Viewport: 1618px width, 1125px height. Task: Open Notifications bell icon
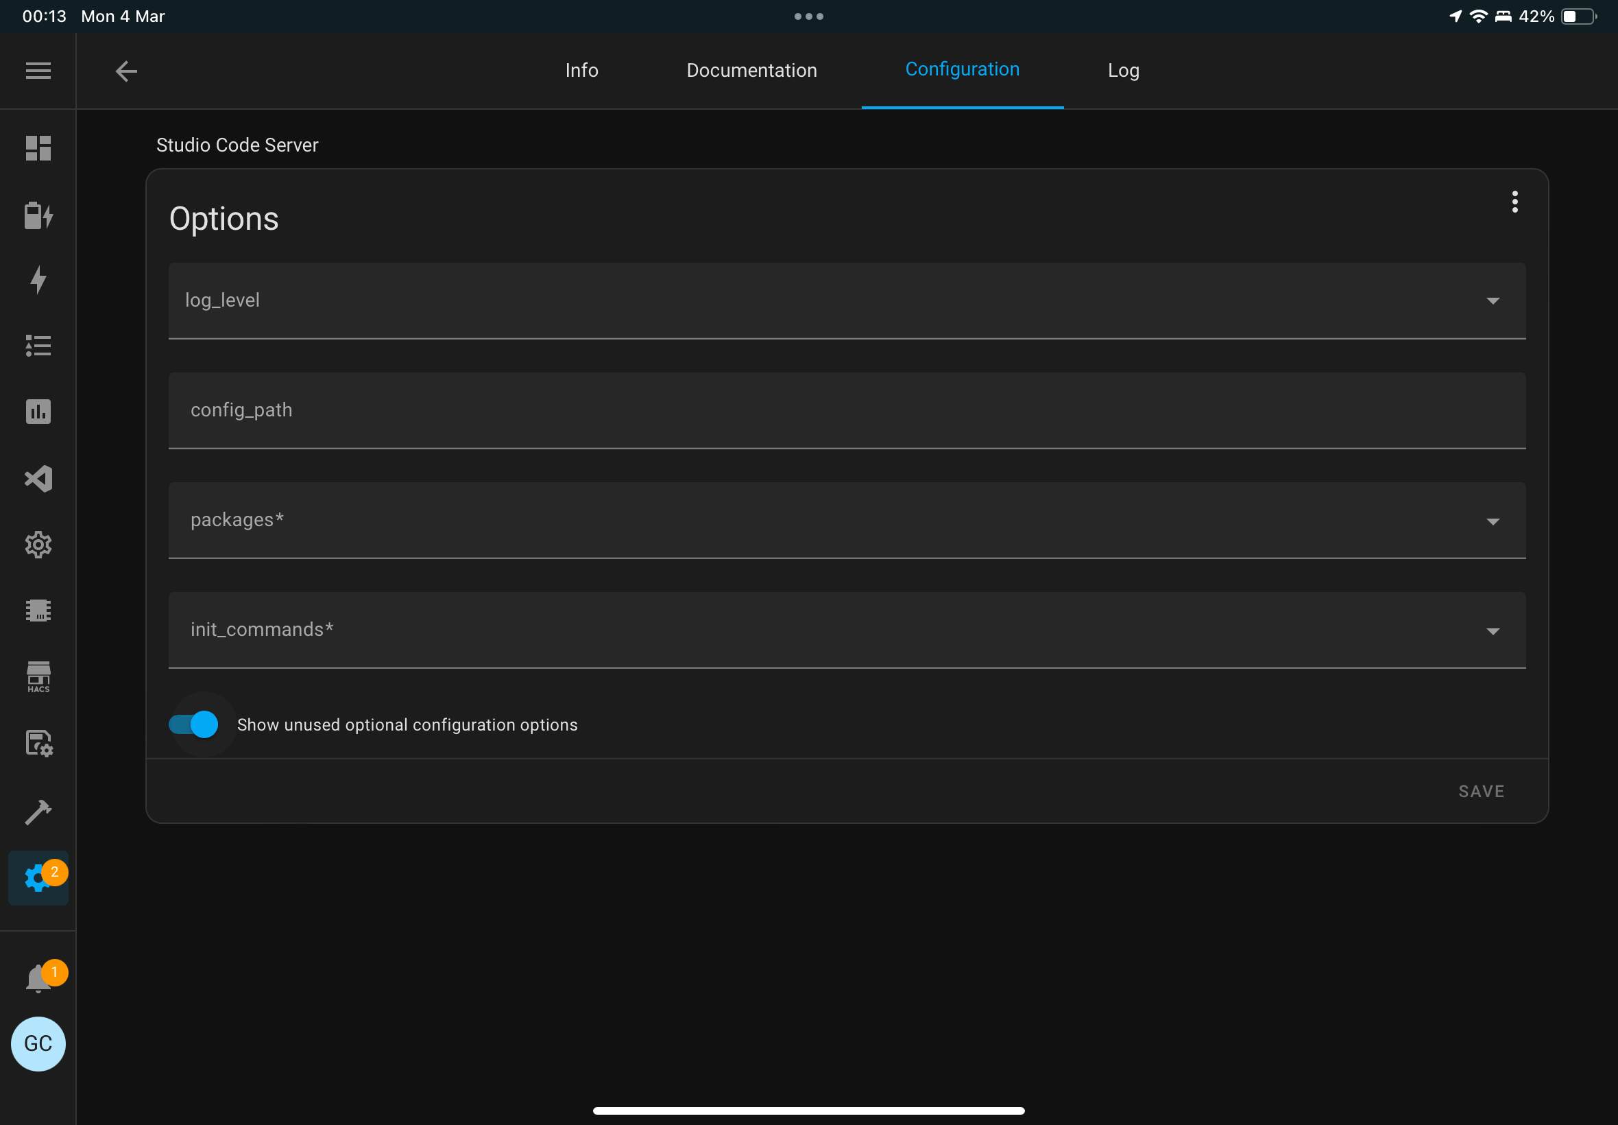[x=38, y=978]
